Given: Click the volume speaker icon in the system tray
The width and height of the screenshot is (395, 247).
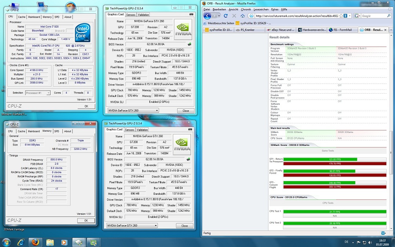Looking at the screenshot, I should coord(370,242).
